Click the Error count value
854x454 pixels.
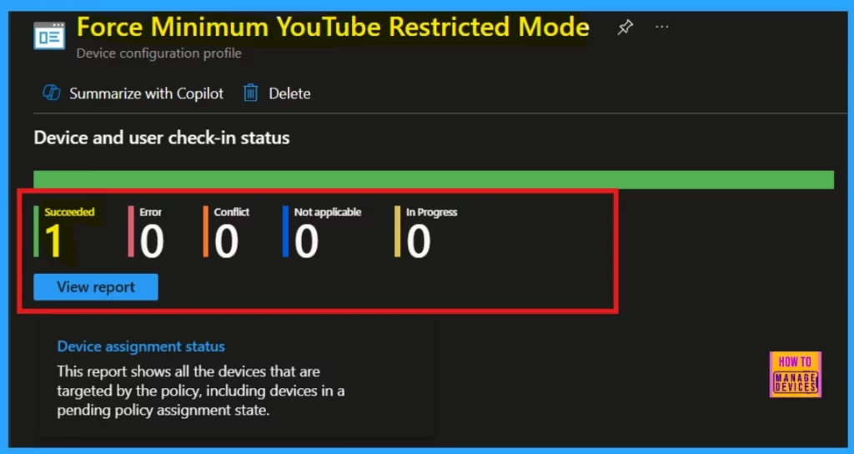[x=152, y=241]
